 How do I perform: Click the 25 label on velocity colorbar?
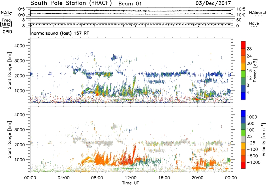pos(249,137)
